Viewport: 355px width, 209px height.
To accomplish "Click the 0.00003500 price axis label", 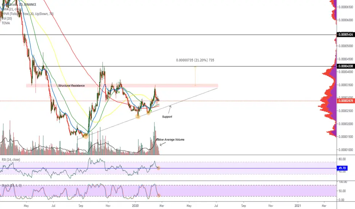I will coord(346,85).
